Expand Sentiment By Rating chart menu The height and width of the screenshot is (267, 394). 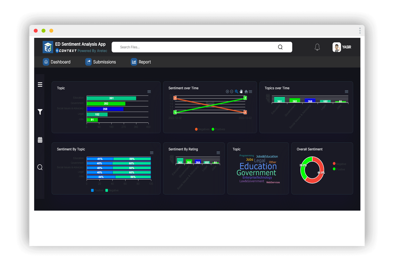[218, 153]
